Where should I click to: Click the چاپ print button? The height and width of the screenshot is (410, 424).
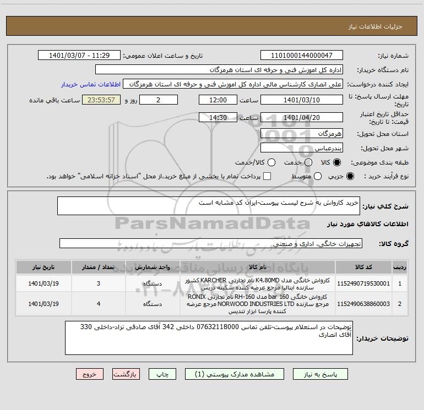click(162, 374)
